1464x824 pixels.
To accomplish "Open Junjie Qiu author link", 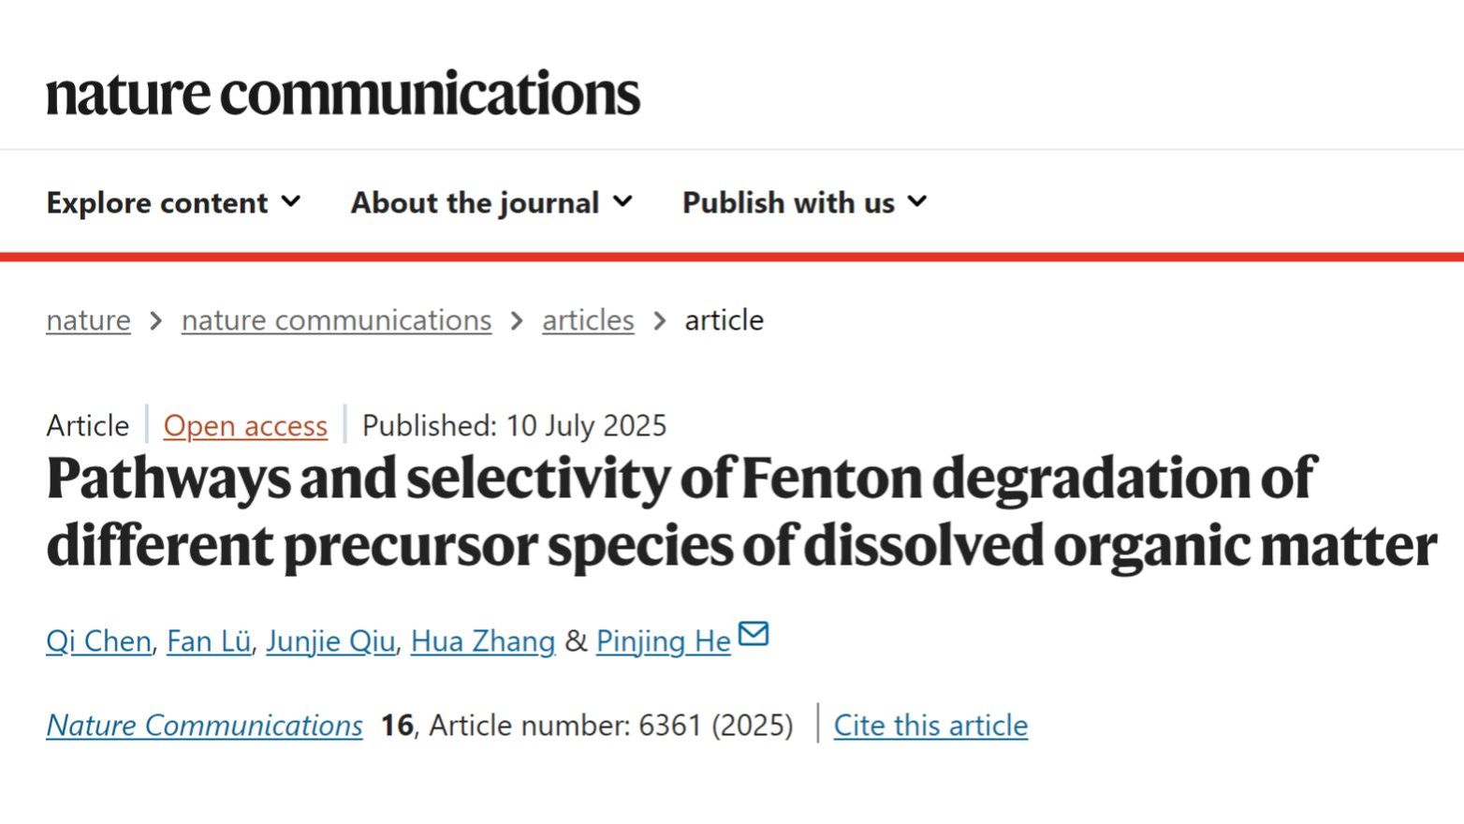I will 330,641.
